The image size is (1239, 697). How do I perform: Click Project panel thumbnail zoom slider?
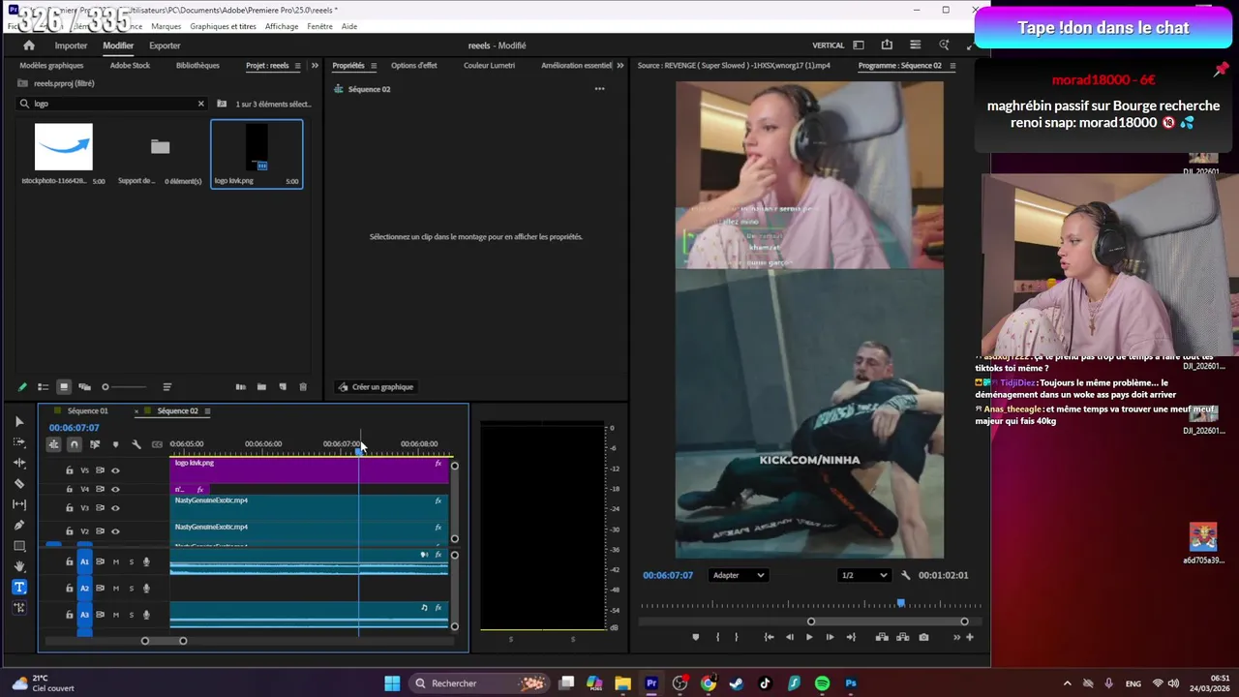[125, 387]
